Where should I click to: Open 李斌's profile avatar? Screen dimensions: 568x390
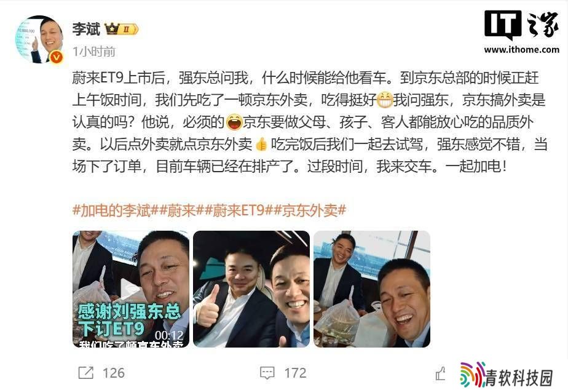39,39
